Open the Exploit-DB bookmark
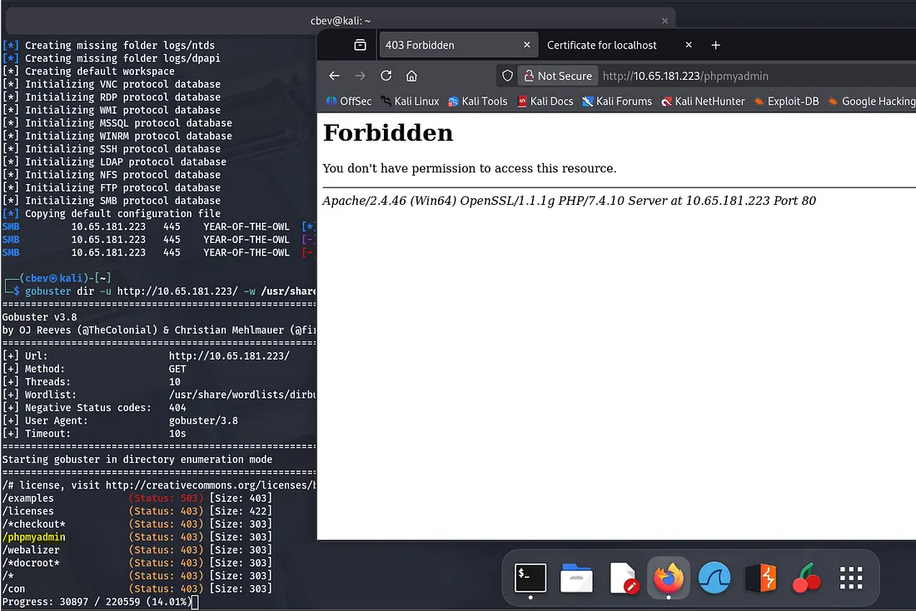Image resolution: width=916 pixels, height=611 pixels. pyautogui.click(x=786, y=101)
